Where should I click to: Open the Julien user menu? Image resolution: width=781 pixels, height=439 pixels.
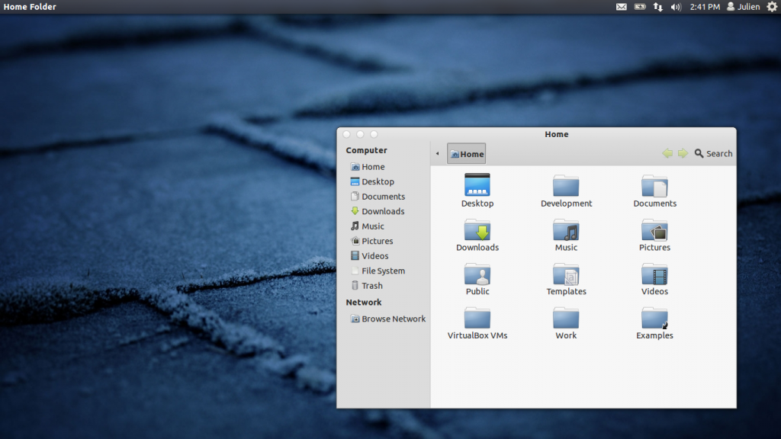coord(743,7)
